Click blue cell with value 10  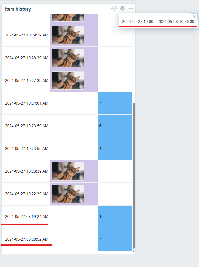coord(115,217)
